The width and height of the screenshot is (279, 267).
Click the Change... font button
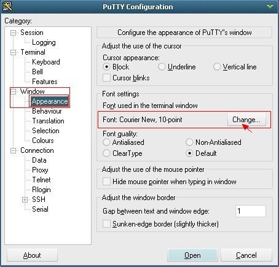point(246,120)
